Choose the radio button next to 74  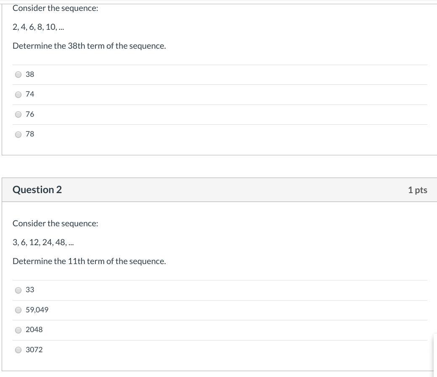(18, 95)
